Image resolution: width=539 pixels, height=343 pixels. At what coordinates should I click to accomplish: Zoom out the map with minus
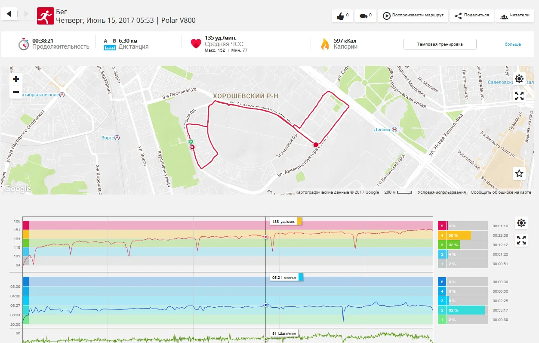16,92
